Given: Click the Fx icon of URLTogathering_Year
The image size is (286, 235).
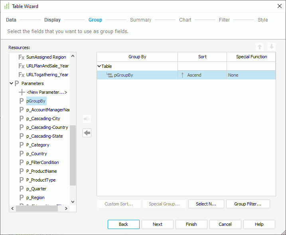Looking at the screenshot, I should click(x=22, y=75).
